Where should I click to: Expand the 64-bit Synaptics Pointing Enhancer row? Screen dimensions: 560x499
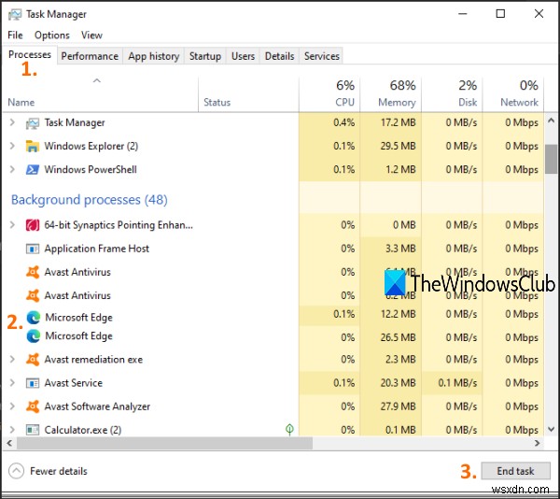click(12, 225)
